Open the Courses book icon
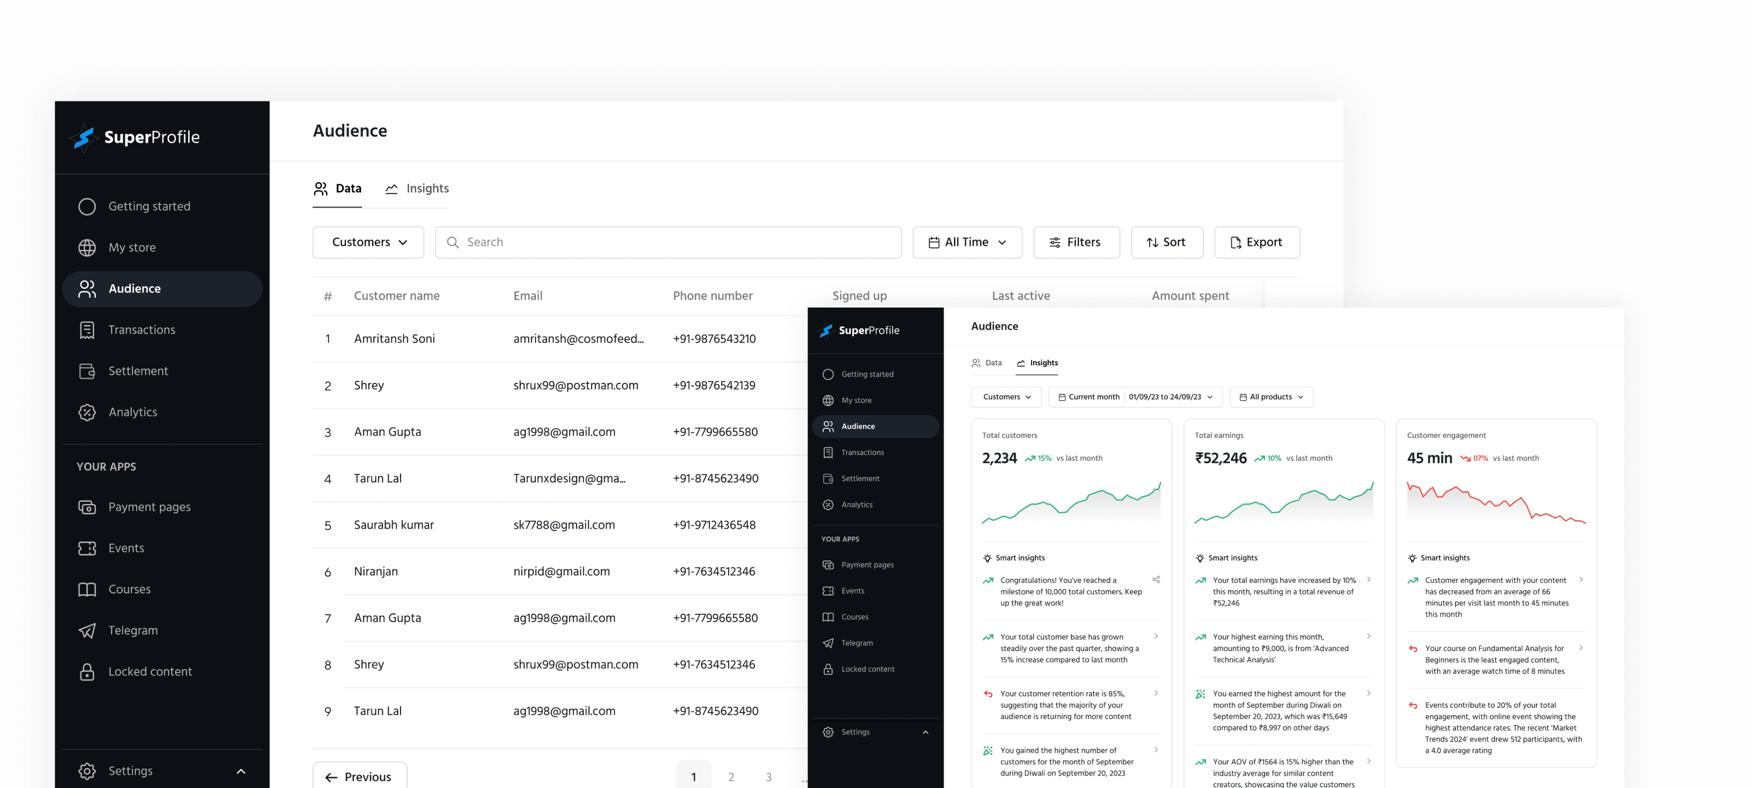 tap(87, 589)
